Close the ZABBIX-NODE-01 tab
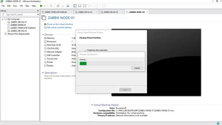Screen dimensions: 222x125 [x=147, y=12]
